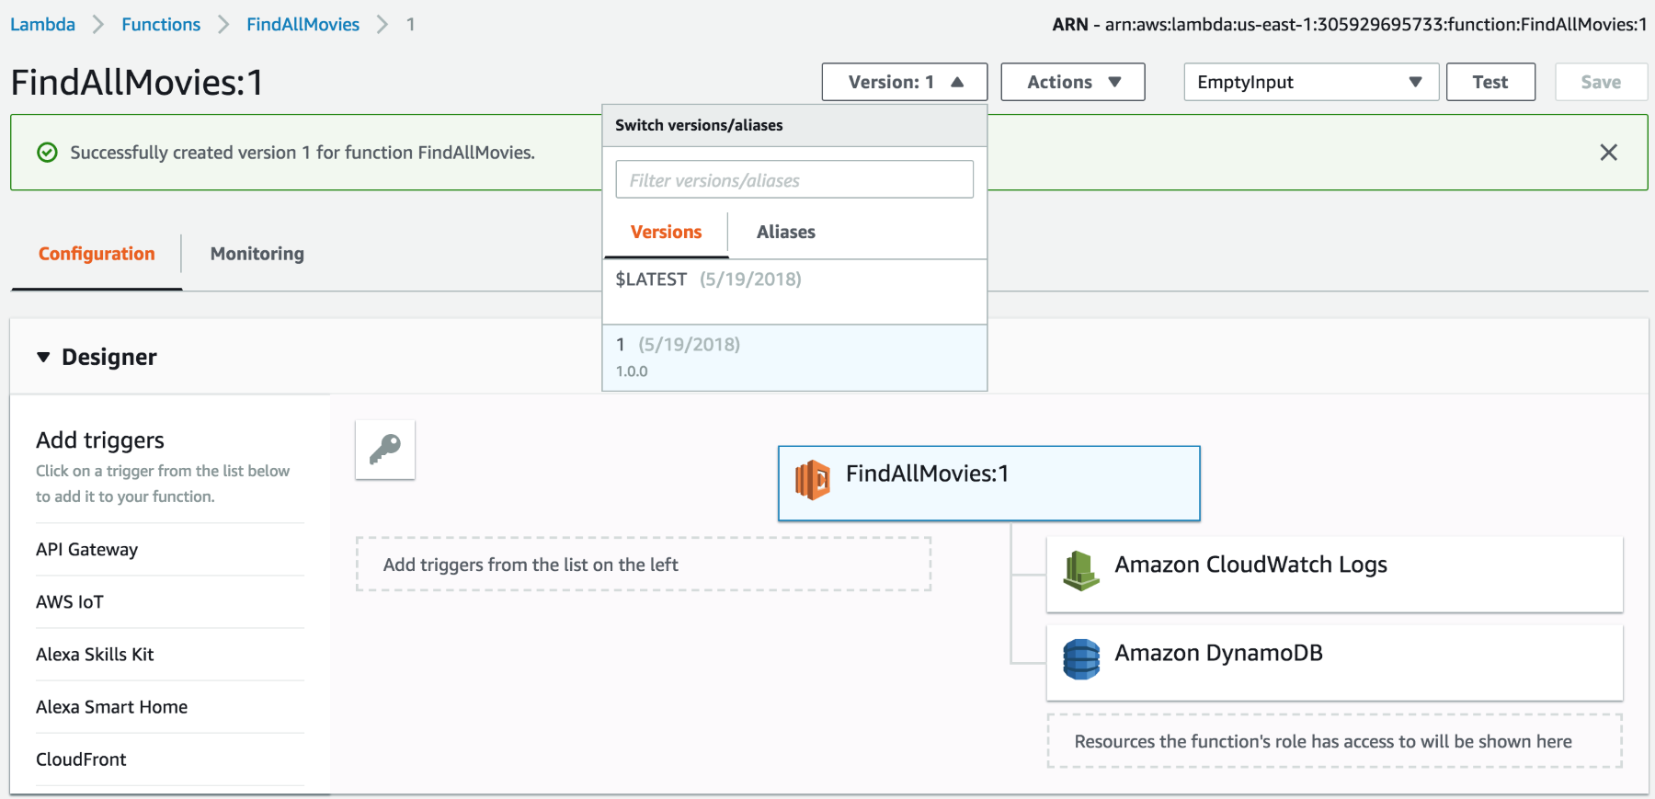Image resolution: width=1655 pixels, height=799 pixels.
Task: Open the Actions dropdown menu
Action: [1073, 82]
